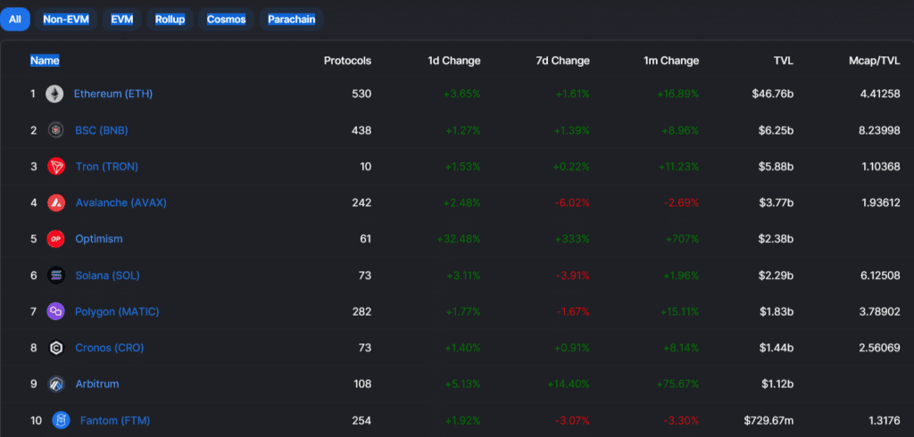Sort by 7d Change column header
This screenshot has height=437, width=914.
pos(562,61)
